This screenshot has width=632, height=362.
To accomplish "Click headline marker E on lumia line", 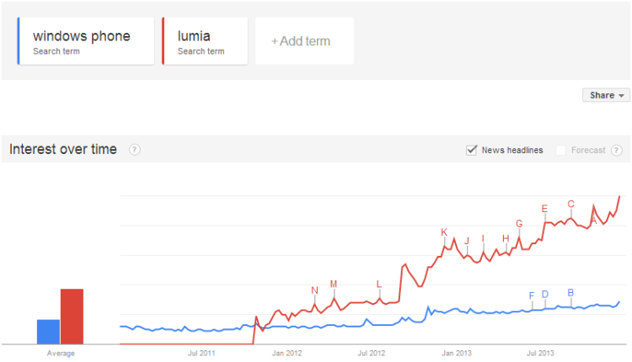I will coord(544,209).
